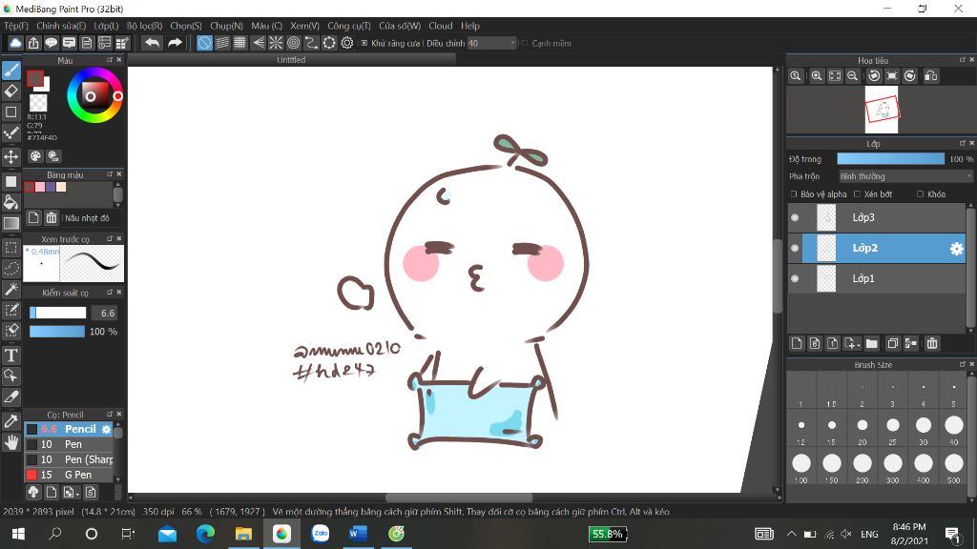Duplicate the current layer
977x549 pixels.
pyautogui.click(x=892, y=343)
